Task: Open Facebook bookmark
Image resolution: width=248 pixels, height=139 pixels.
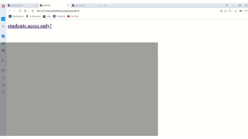Action: pos(59,16)
